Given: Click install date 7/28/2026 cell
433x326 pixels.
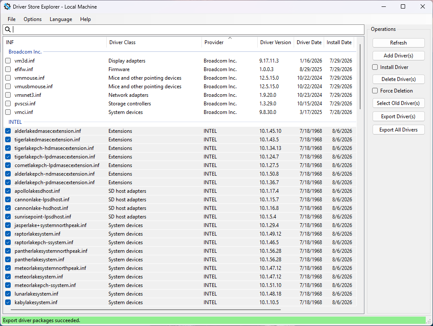Looking at the screenshot, I should click(341, 112).
